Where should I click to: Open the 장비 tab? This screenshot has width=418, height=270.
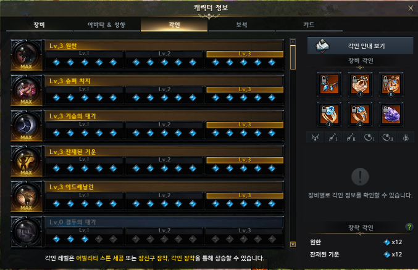point(39,25)
